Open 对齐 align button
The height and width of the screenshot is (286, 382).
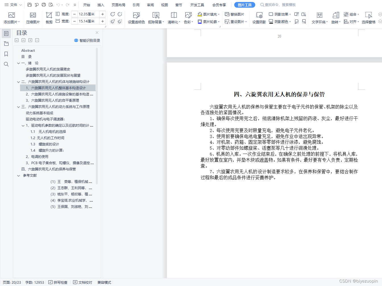tap(351, 22)
